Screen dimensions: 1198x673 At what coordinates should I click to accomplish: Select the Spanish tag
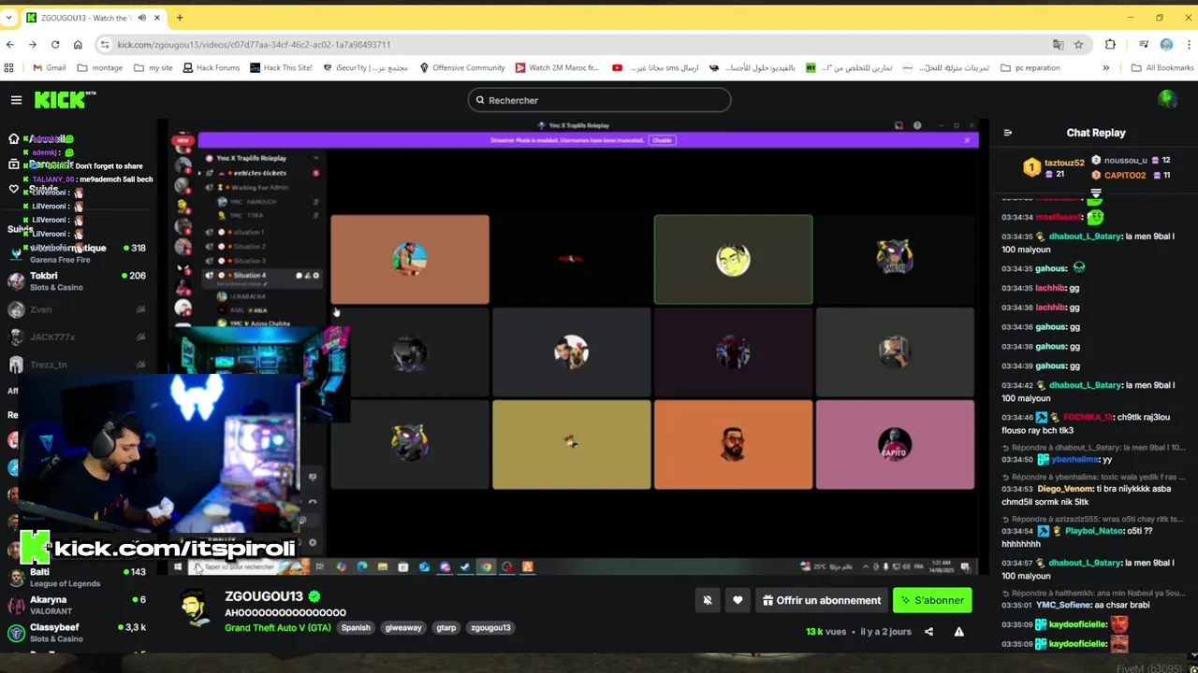pyautogui.click(x=356, y=627)
